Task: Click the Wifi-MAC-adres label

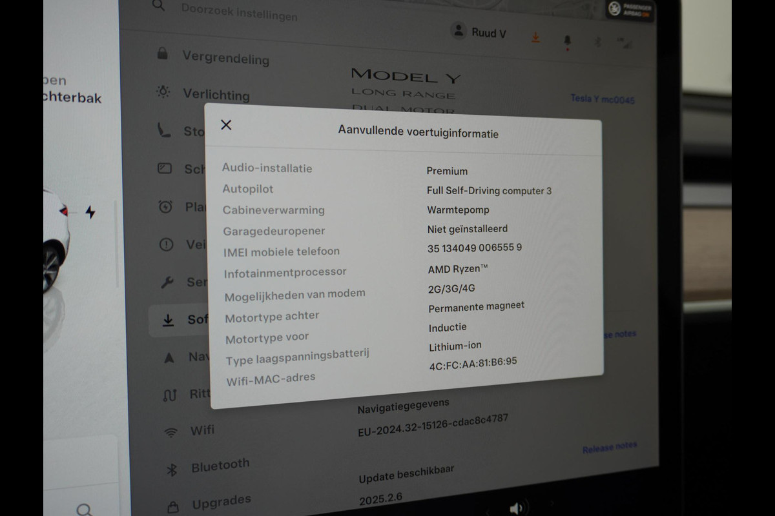Action: click(x=271, y=379)
